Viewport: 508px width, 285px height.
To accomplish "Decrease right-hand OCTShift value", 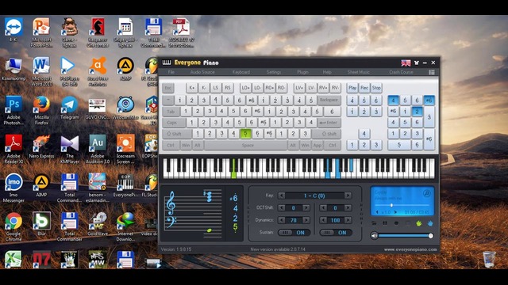I will pos(323,207).
